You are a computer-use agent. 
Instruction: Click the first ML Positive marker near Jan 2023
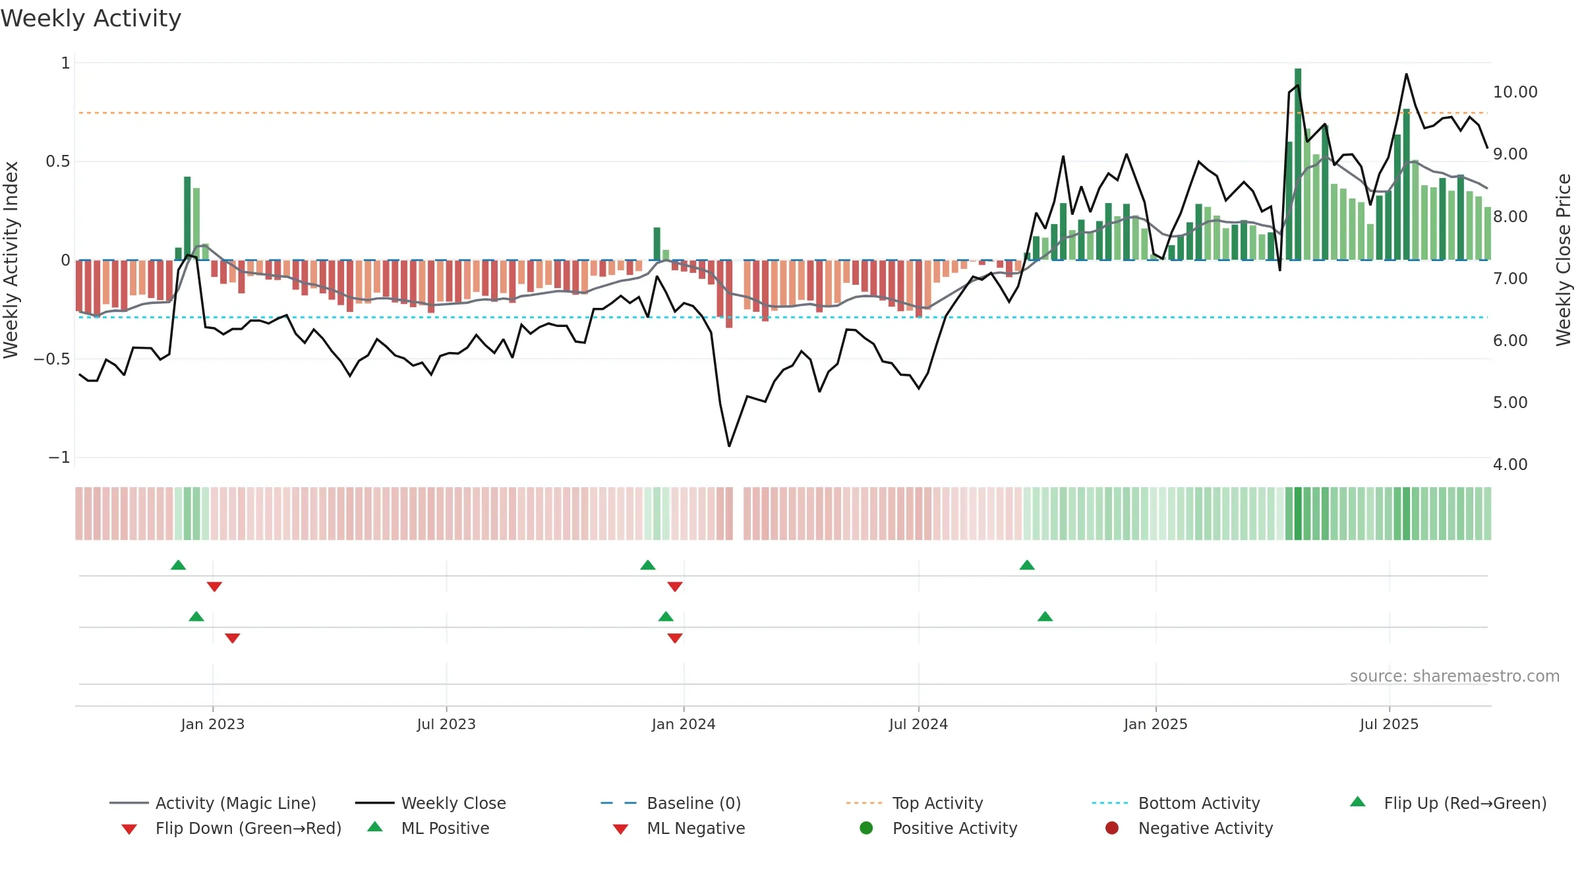[196, 616]
